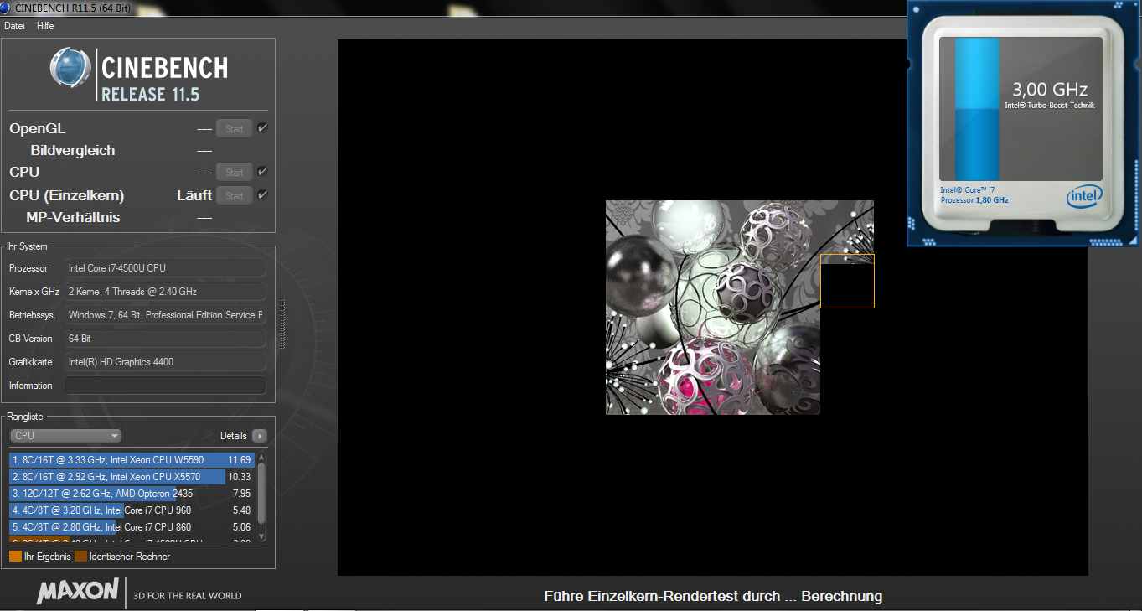Open the Hilfe menu
Screen dimensions: 1142x611
click(x=45, y=26)
